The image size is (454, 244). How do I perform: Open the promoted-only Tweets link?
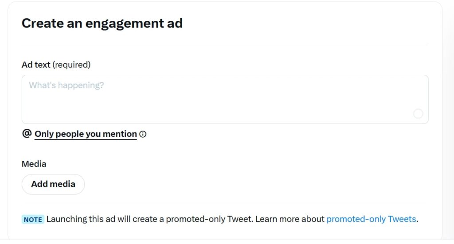371,219
